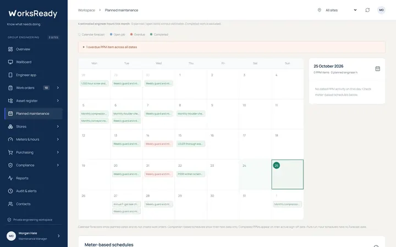Screen dimensions: 396x247
Task: Click the MO avatar beside Morgan Hale
Action: (11, 236)
